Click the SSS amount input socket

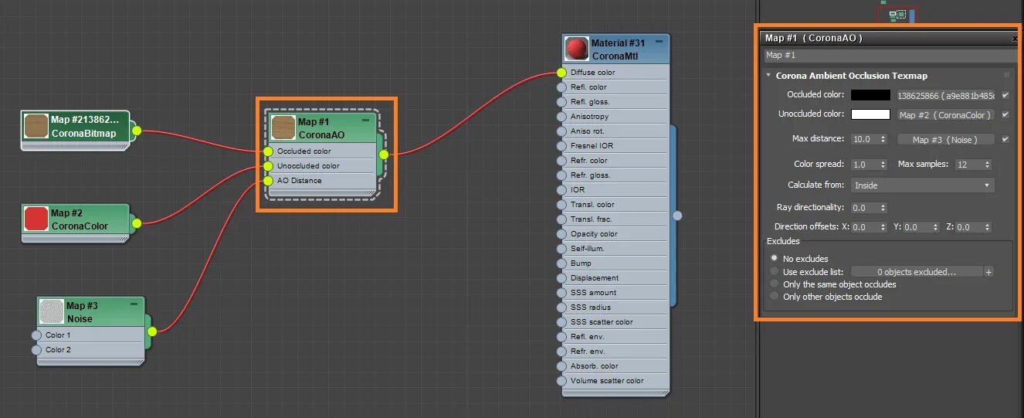click(x=561, y=293)
